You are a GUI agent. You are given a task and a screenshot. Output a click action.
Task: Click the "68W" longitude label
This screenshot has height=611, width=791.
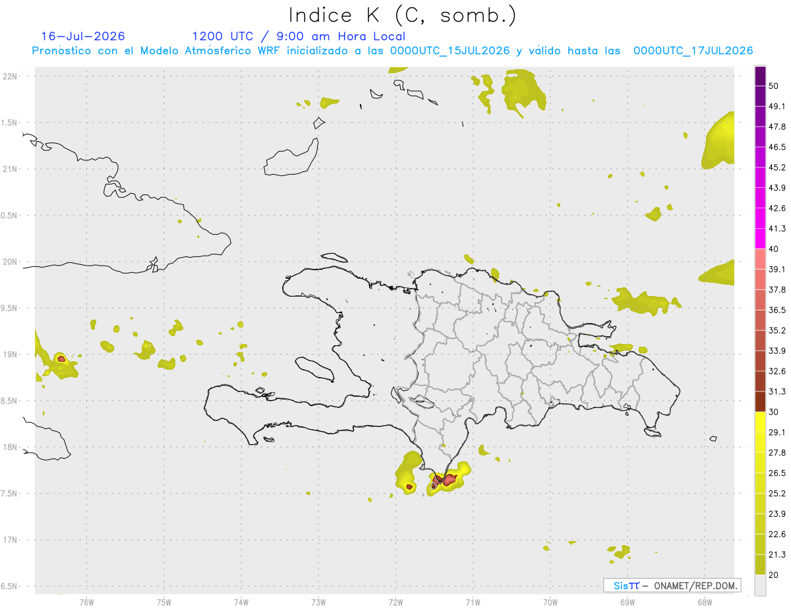pyautogui.click(x=705, y=602)
